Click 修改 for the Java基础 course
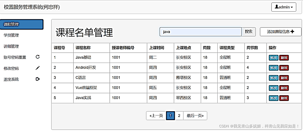Viewport: 303px width, 131px height. [x=273, y=58]
